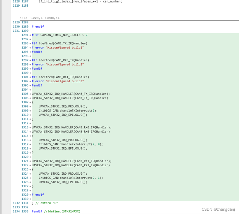Click UAVCAN_STM32_IRQ_PROLOGUE() on line 1308
Screen dimensions: 239x214
coord(63,106)
